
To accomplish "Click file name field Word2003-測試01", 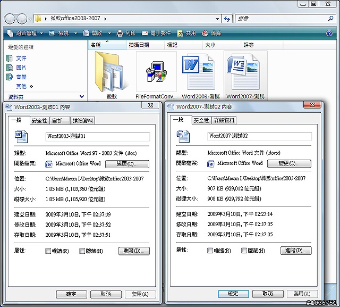I will [x=98, y=137].
